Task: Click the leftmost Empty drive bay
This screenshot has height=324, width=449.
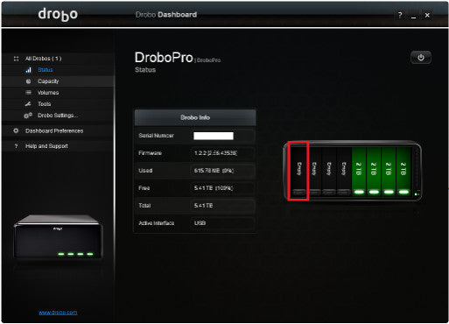Action: [x=298, y=172]
